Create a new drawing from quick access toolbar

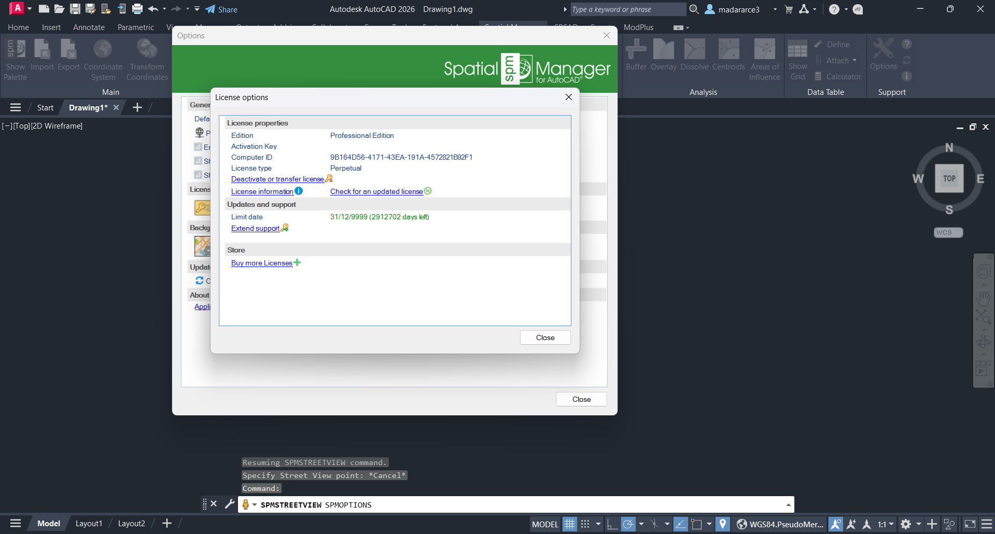click(x=44, y=9)
